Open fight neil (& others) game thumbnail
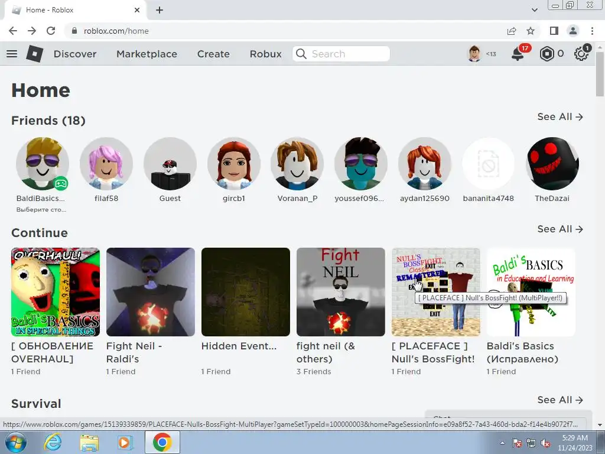This screenshot has width=605, height=454. click(x=341, y=292)
